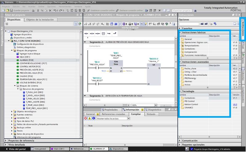Click the Guardar proyecto save button
This screenshot has height=152, width=246.
point(20,10)
